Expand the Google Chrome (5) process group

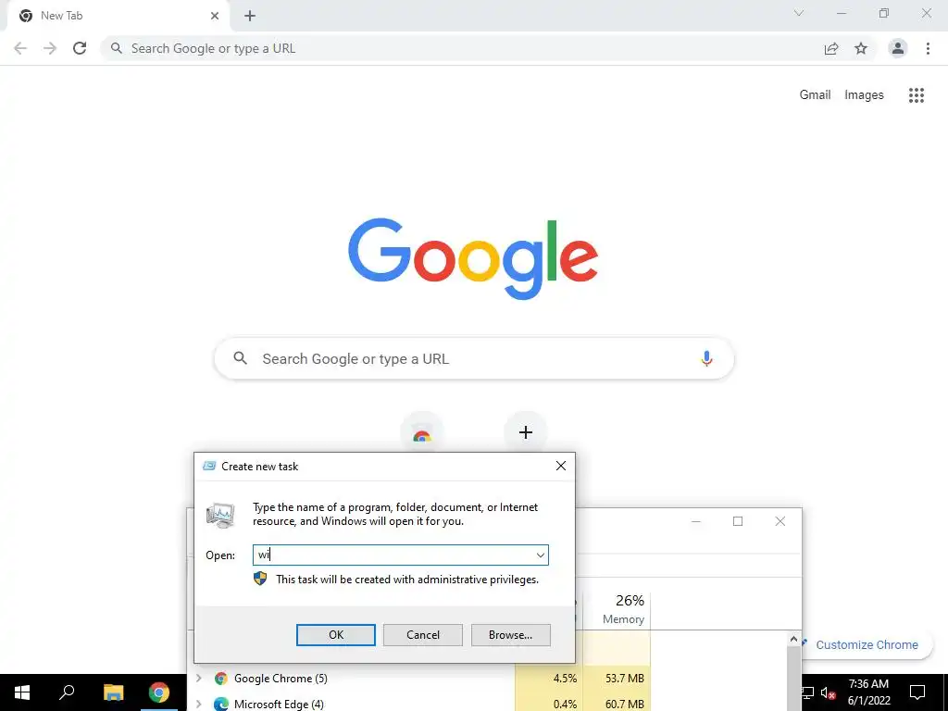pyautogui.click(x=199, y=679)
